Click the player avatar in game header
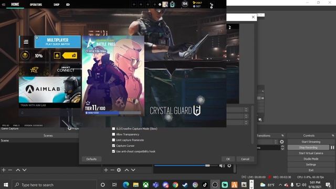 [x=165, y=4]
